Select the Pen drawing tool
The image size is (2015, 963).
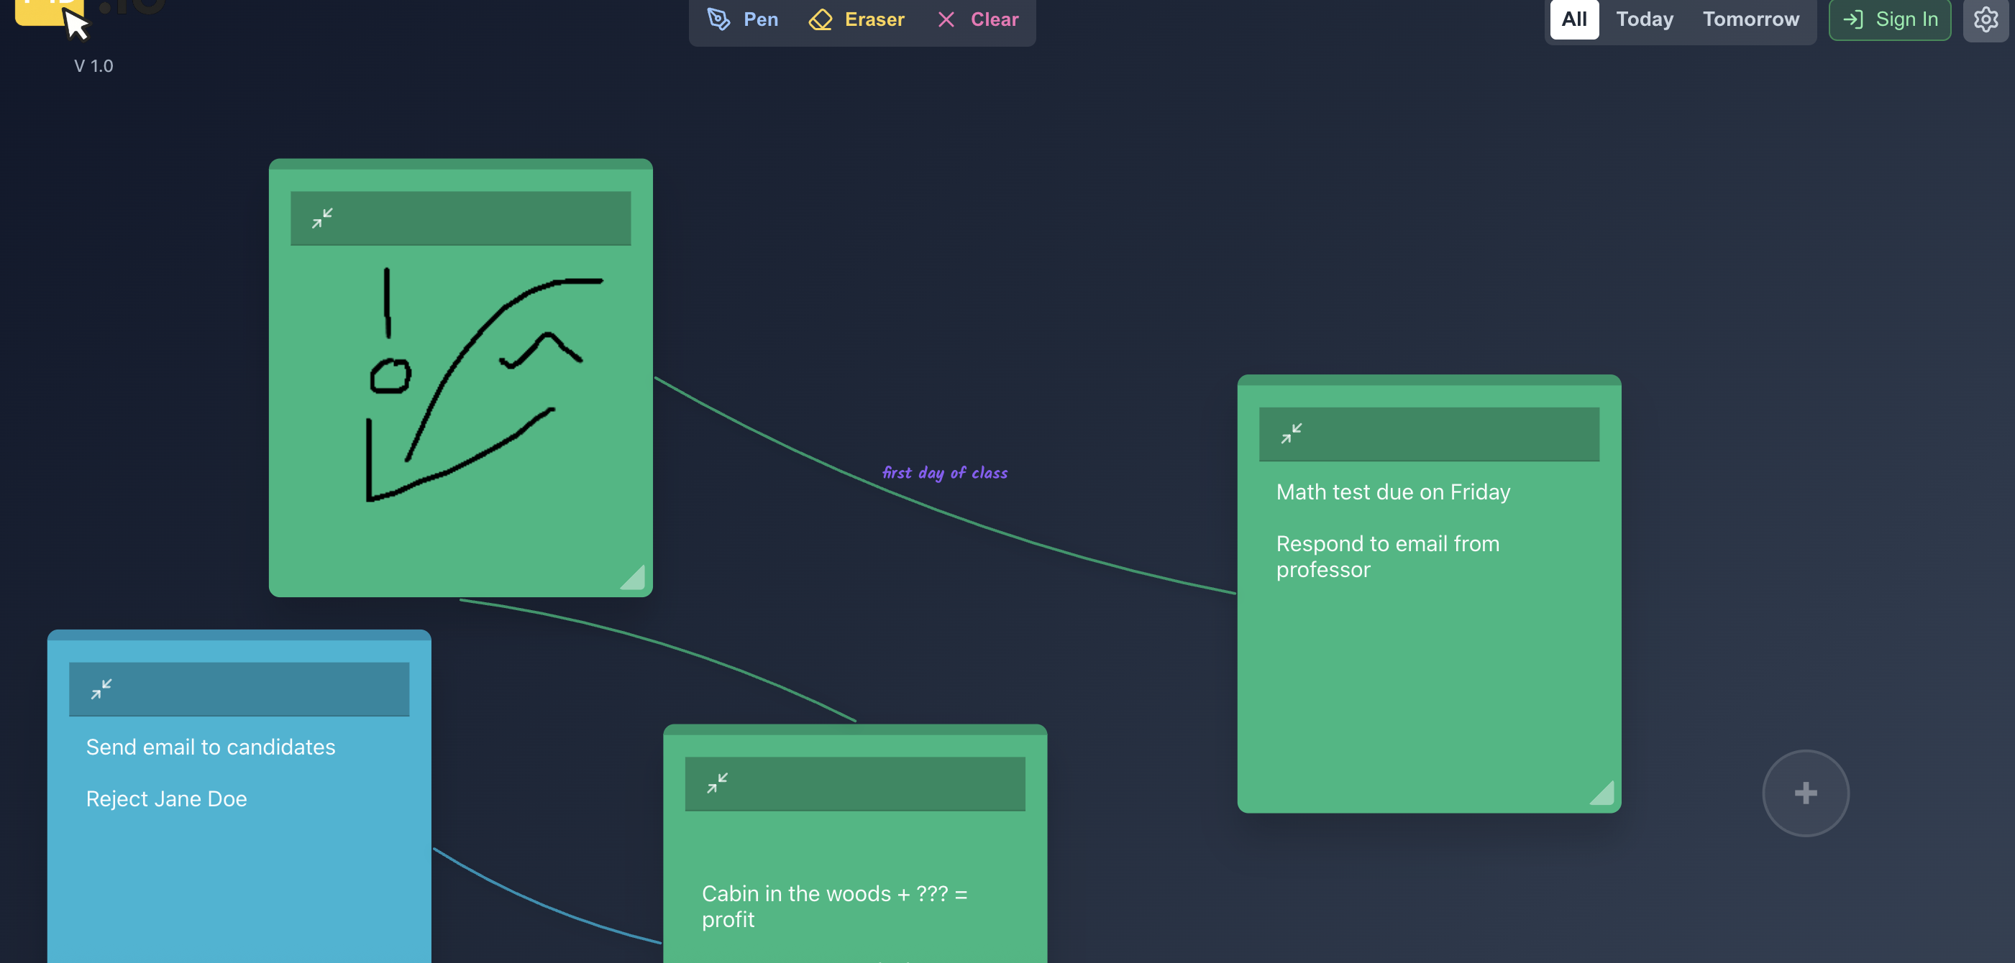pos(742,19)
